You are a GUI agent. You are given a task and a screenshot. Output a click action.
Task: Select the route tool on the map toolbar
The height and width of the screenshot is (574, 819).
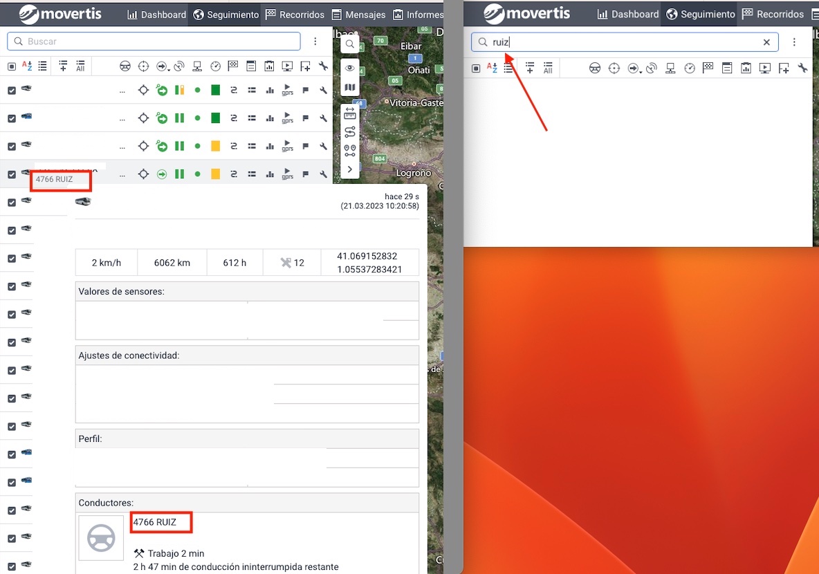click(350, 131)
